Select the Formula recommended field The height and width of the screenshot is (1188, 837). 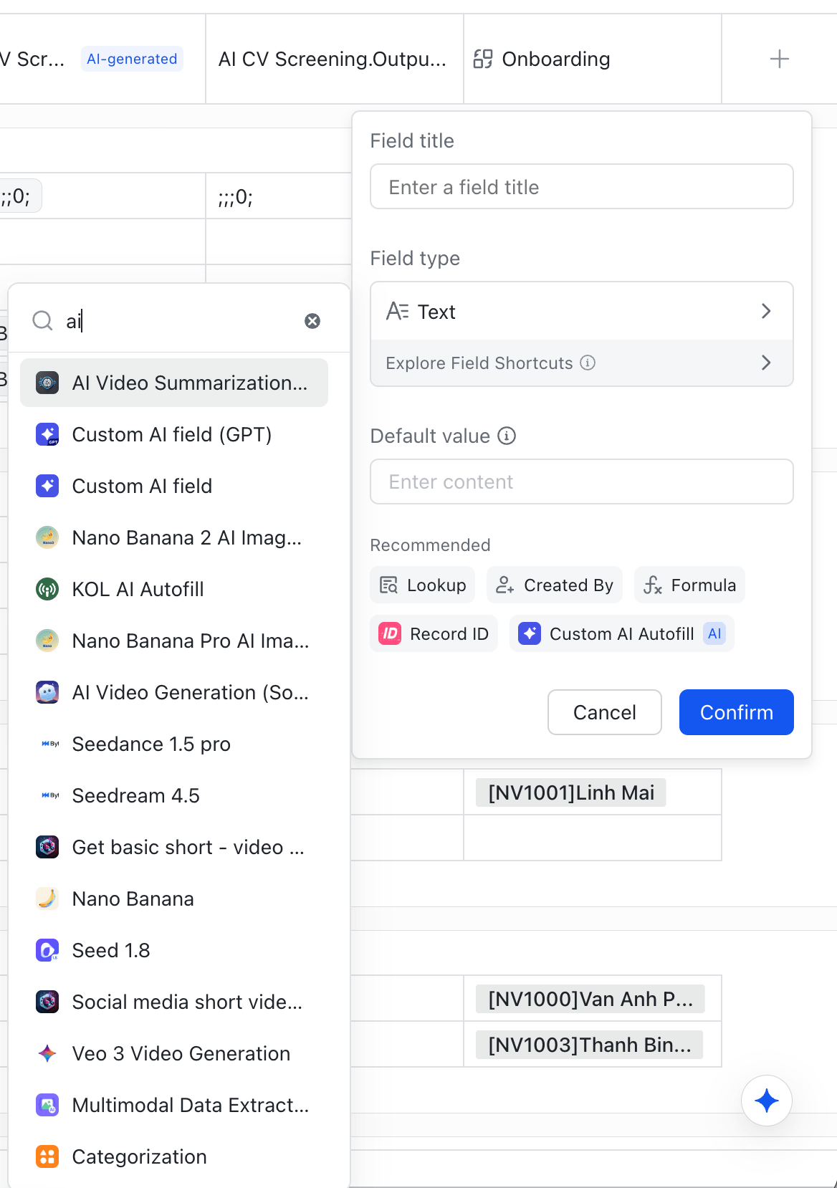point(689,585)
